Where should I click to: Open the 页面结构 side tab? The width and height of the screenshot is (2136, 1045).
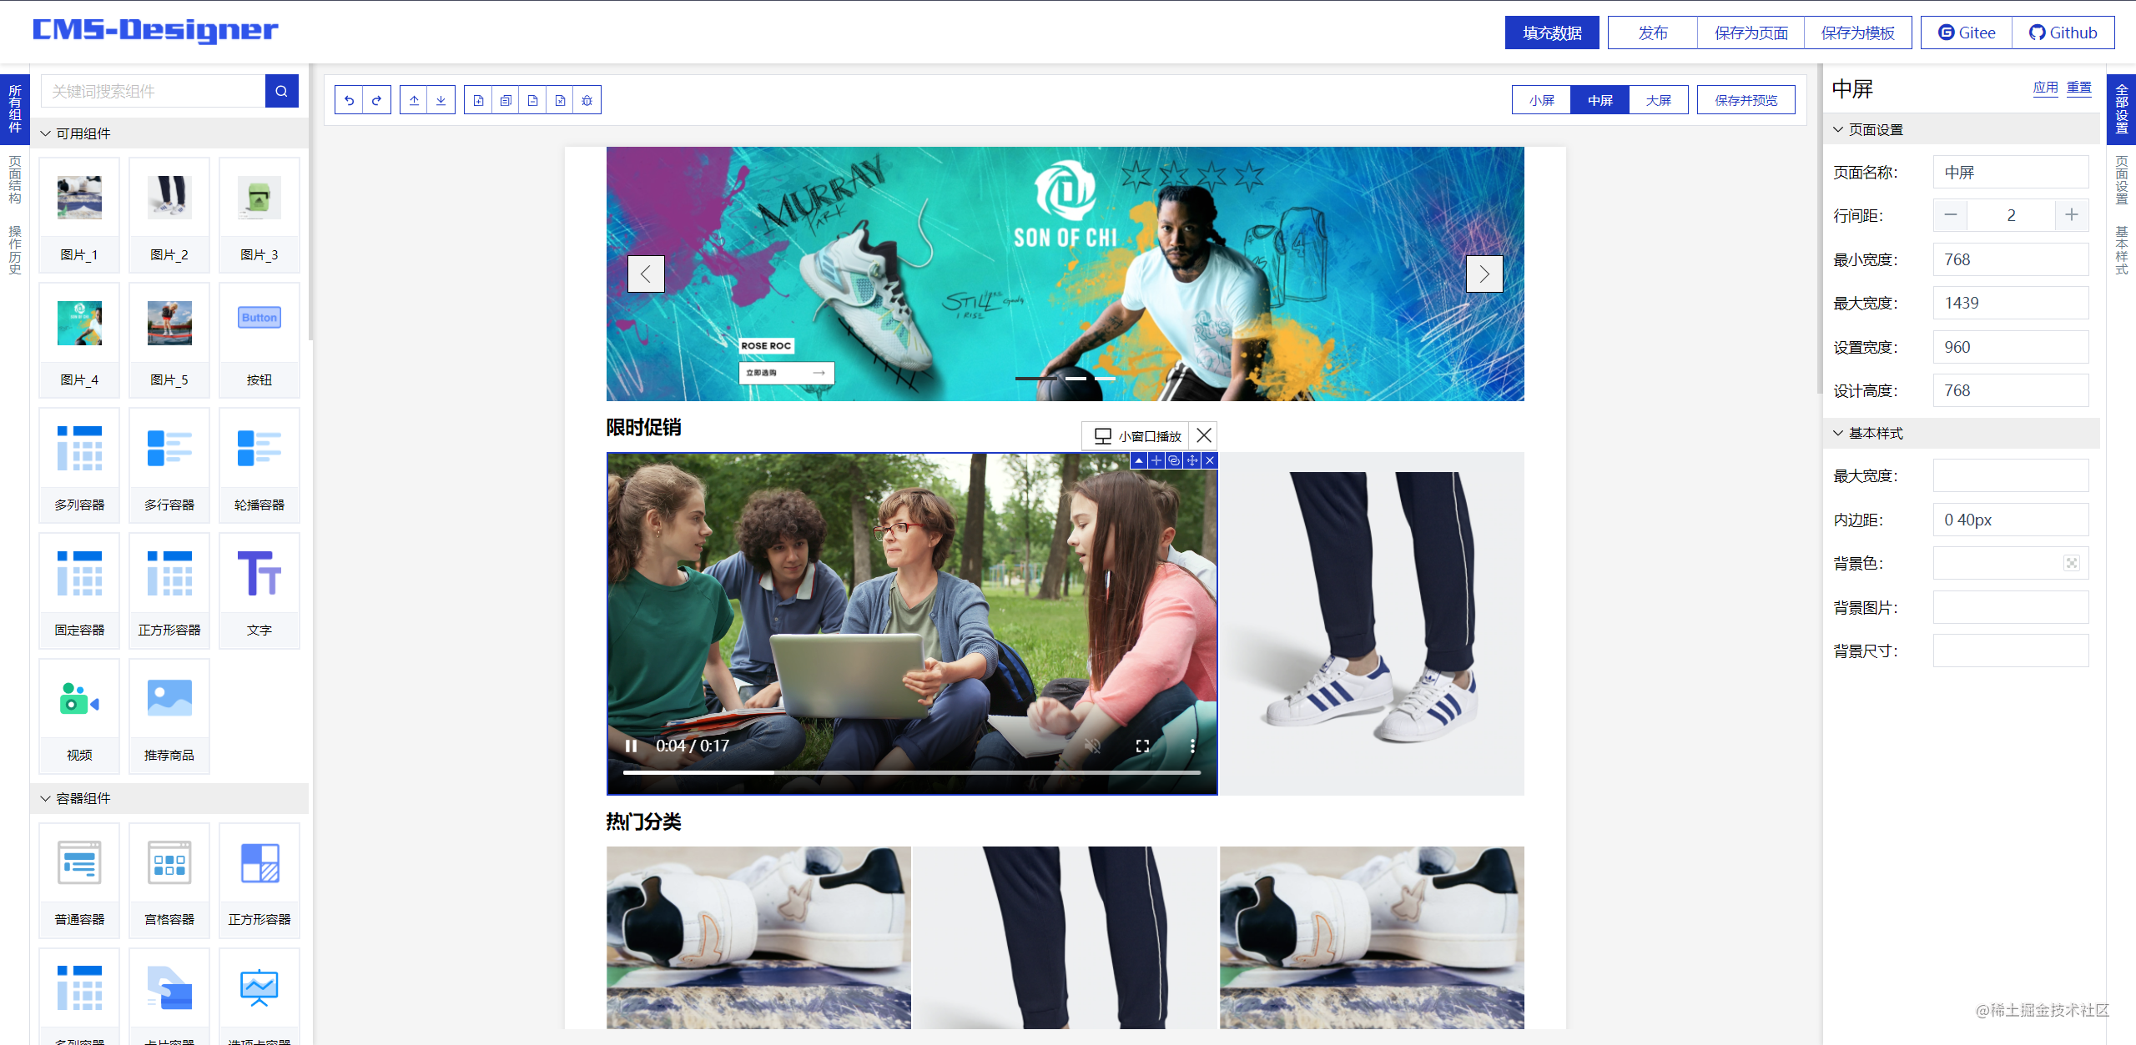pyautogui.click(x=14, y=178)
